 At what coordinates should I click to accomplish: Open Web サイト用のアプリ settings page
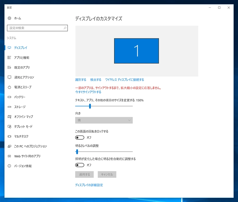pos(27,156)
